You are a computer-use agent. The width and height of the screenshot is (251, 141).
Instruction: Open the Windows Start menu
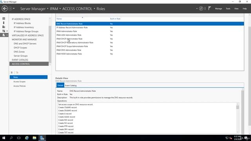pos(4,138)
